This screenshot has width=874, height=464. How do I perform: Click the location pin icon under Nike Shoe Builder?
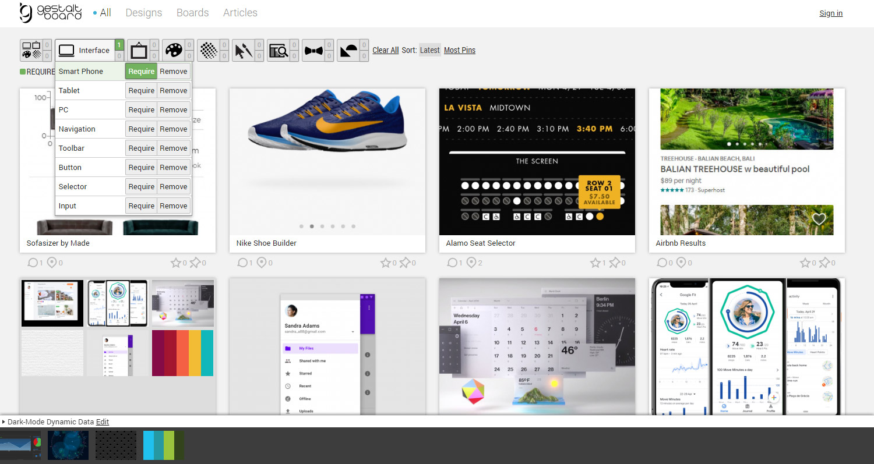(x=262, y=263)
